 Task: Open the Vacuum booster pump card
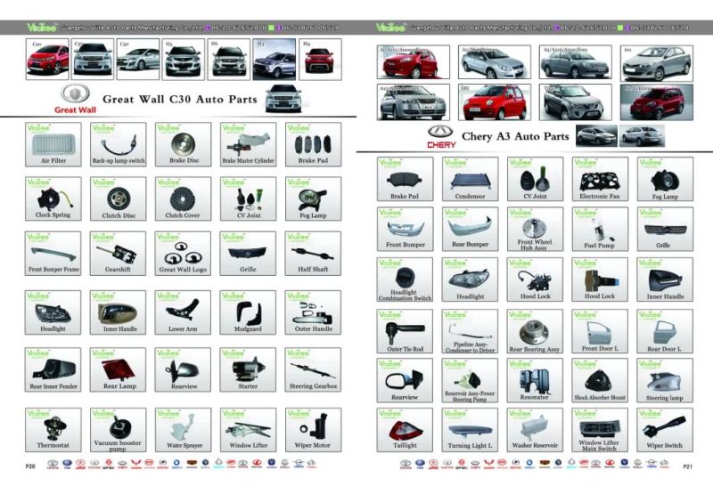pyautogui.click(x=119, y=429)
